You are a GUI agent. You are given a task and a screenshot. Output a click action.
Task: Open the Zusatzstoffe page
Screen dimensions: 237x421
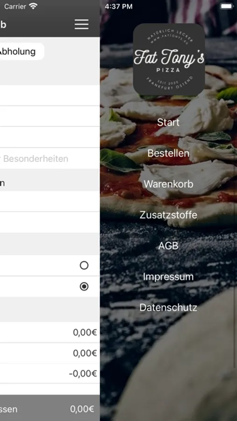click(x=168, y=215)
